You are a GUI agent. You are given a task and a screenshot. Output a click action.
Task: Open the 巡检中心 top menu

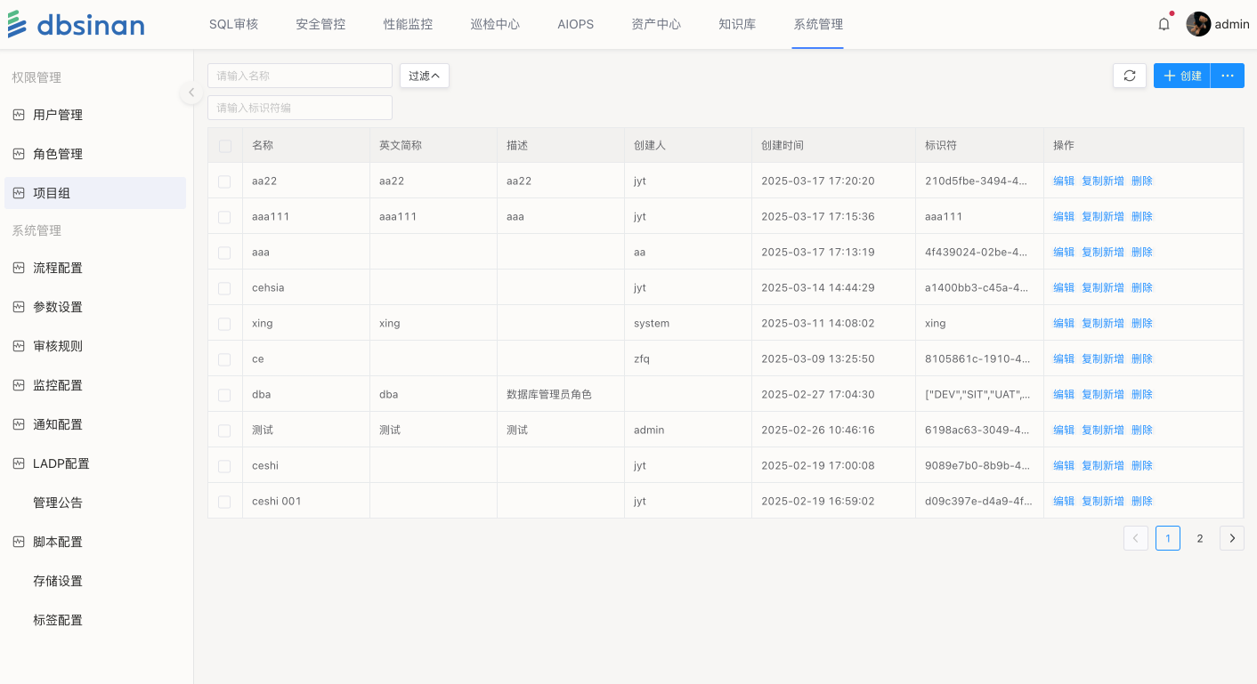(495, 25)
